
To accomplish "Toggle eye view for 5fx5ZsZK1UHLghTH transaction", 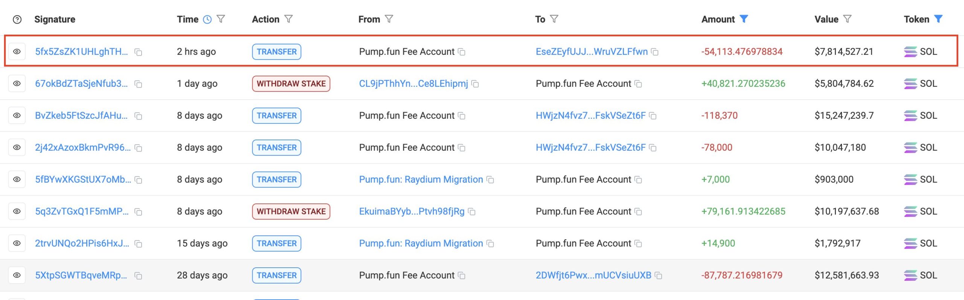I will point(17,52).
